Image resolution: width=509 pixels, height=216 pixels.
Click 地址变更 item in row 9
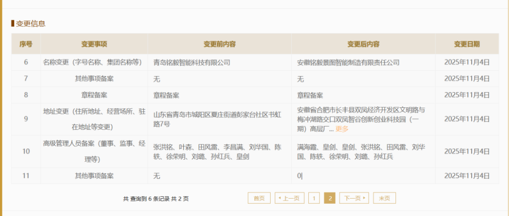94,119
